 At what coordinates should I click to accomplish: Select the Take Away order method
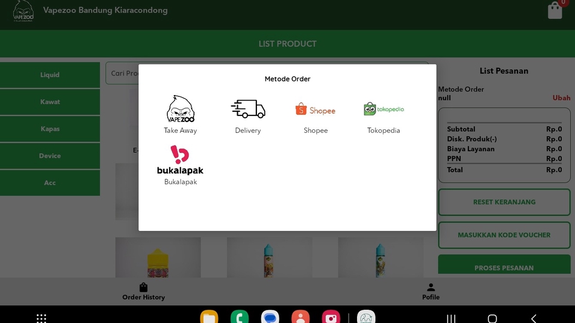point(180,114)
